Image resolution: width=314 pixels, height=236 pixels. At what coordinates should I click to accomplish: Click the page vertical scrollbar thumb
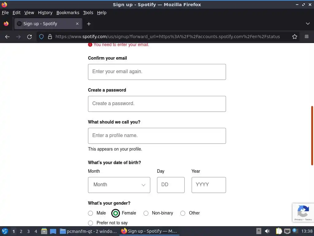(x=312, y=136)
